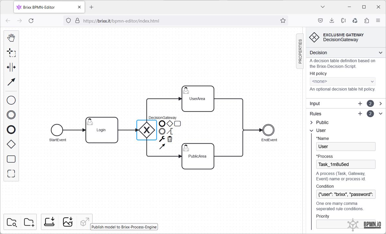Click the trash icon to delete gateway

point(170,139)
